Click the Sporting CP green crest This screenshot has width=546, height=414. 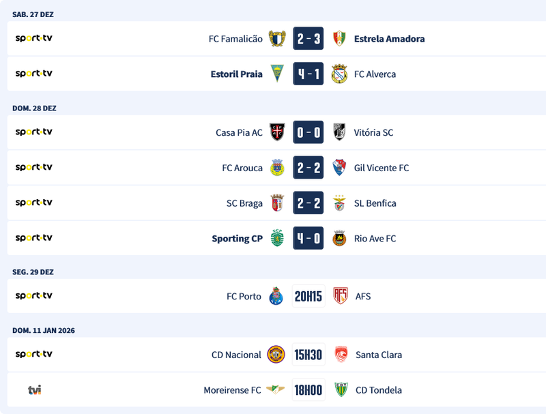276,239
